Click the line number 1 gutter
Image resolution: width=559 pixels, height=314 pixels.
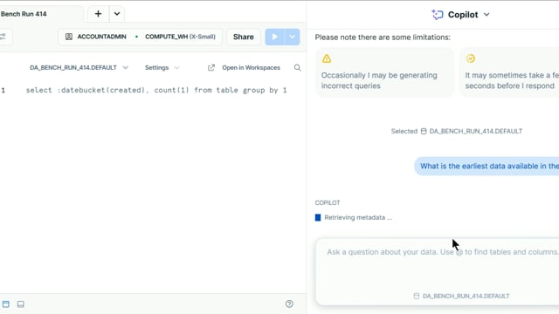pyautogui.click(x=3, y=90)
